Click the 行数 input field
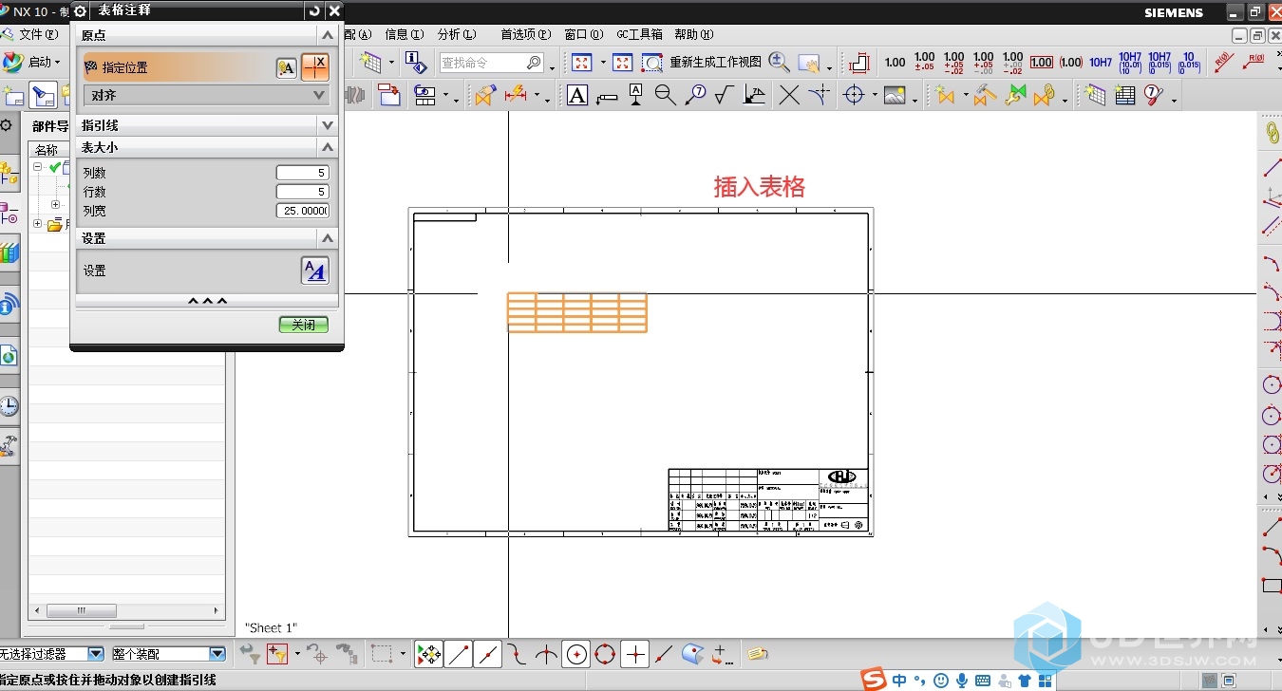This screenshot has height=691, width=1282. click(302, 192)
